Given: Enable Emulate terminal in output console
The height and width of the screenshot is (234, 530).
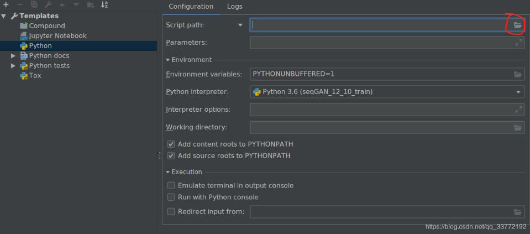Looking at the screenshot, I should 171,185.
